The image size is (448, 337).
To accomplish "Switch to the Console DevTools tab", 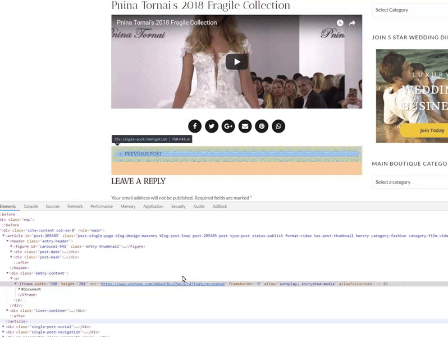I will [x=30, y=206].
